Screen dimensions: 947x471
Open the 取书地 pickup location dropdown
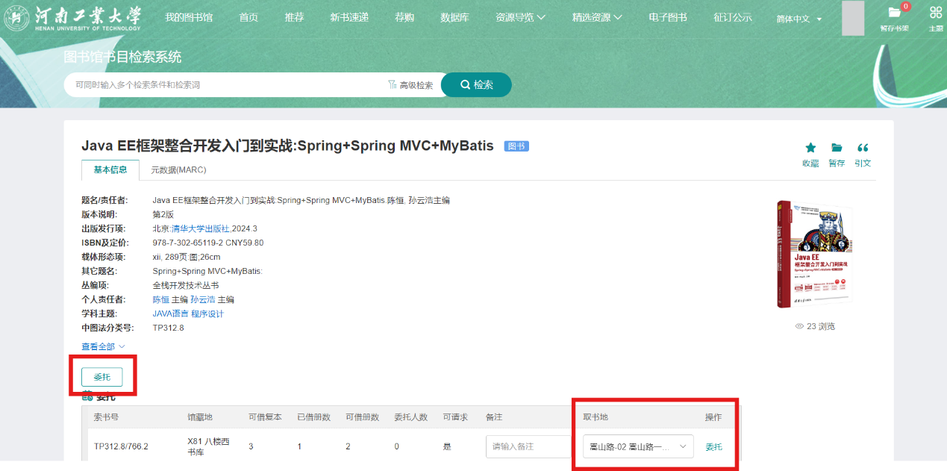(x=638, y=446)
